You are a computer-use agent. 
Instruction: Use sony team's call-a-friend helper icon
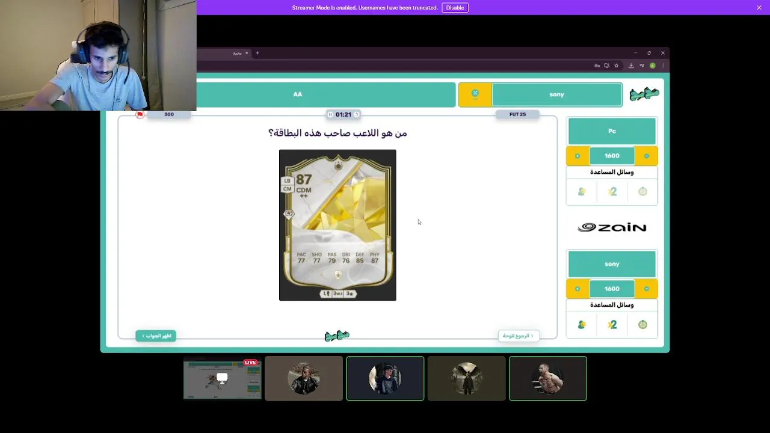(x=582, y=325)
